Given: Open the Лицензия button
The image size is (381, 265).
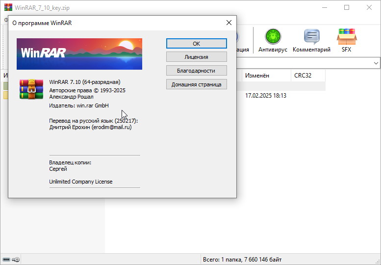Looking at the screenshot, I should 197,57.
